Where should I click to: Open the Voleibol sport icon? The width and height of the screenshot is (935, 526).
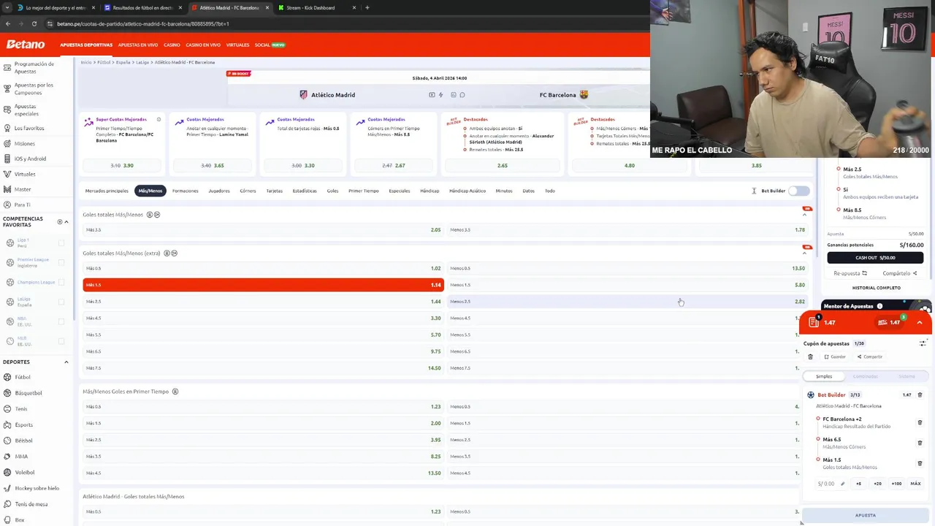8,473
